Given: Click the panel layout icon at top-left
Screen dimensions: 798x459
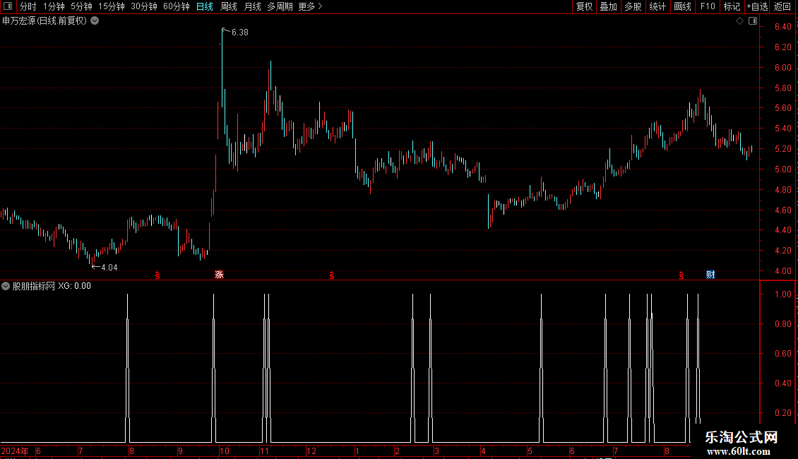Looking at the screenshot, I should pos(8,6).
